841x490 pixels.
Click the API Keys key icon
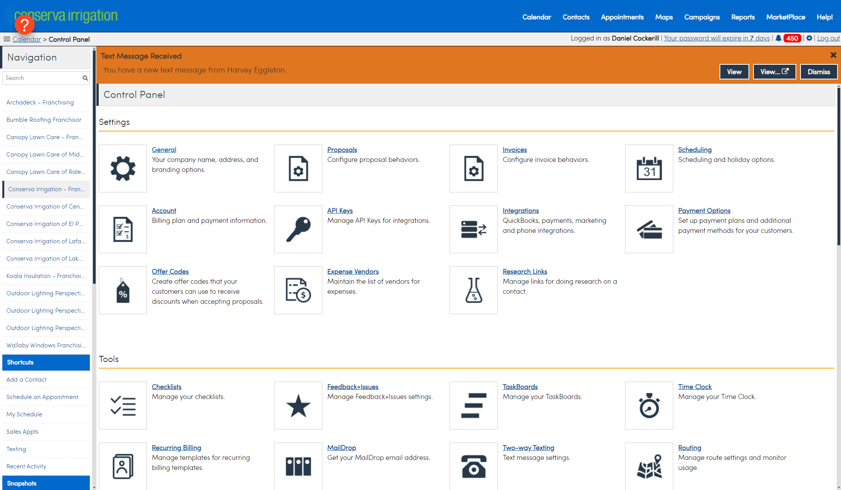coord(298,229)
